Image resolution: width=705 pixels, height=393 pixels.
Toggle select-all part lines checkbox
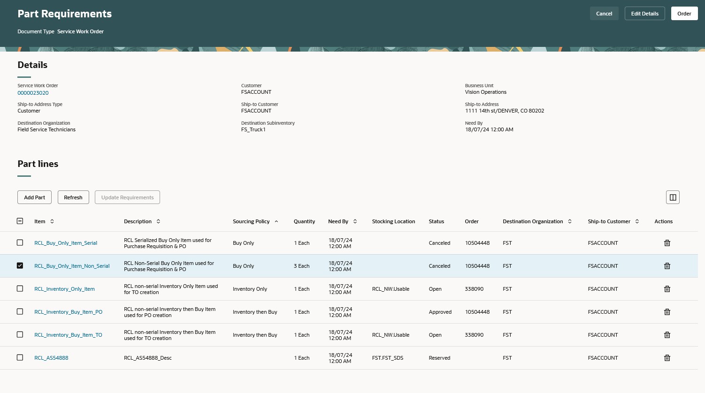pyautogui.click(x=20, y=221)
